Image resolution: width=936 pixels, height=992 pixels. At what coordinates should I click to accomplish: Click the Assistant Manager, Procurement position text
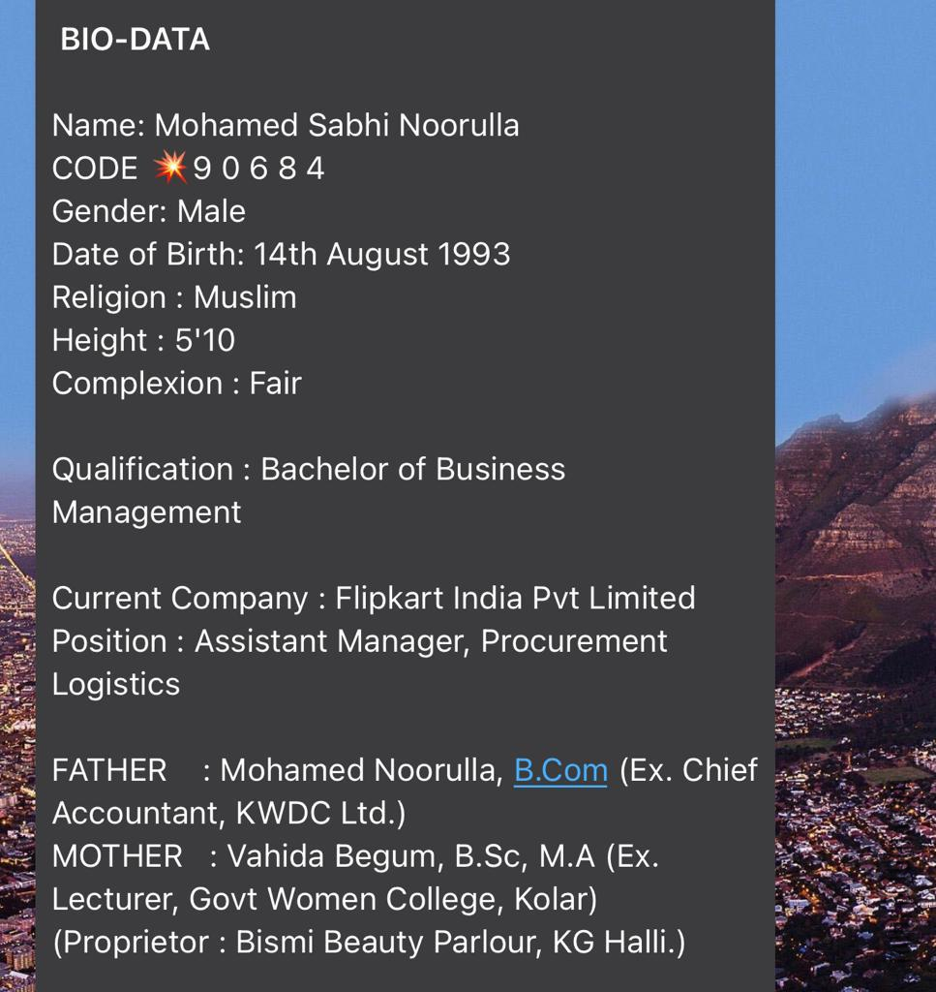tap(431, 641)
